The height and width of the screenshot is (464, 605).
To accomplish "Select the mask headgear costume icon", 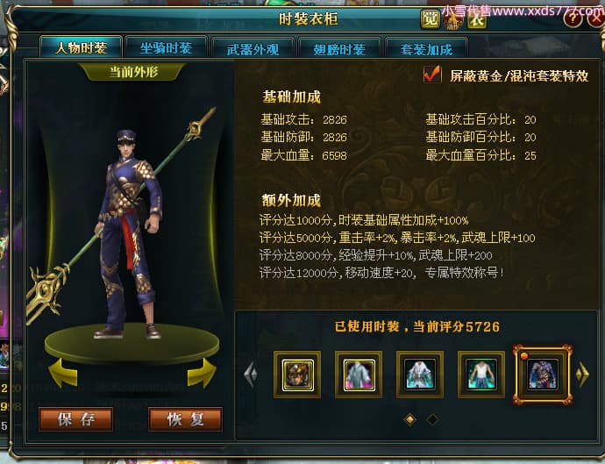I will click(x=297, y=375).
